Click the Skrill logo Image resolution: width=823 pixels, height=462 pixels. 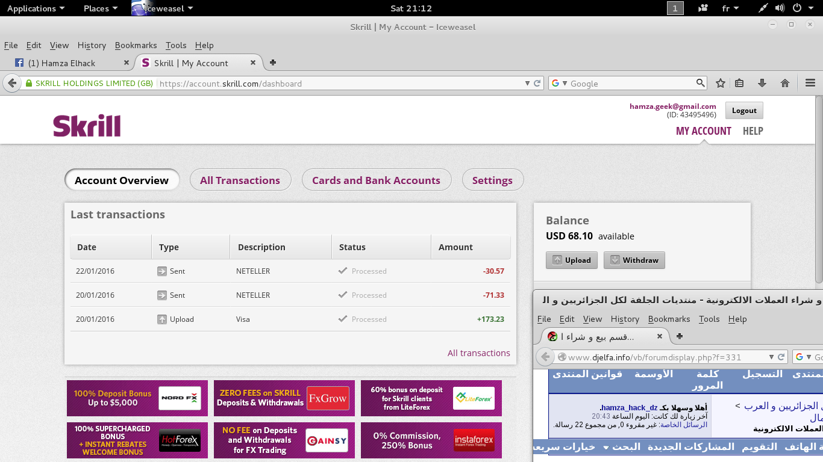click(x=87, y=126)
